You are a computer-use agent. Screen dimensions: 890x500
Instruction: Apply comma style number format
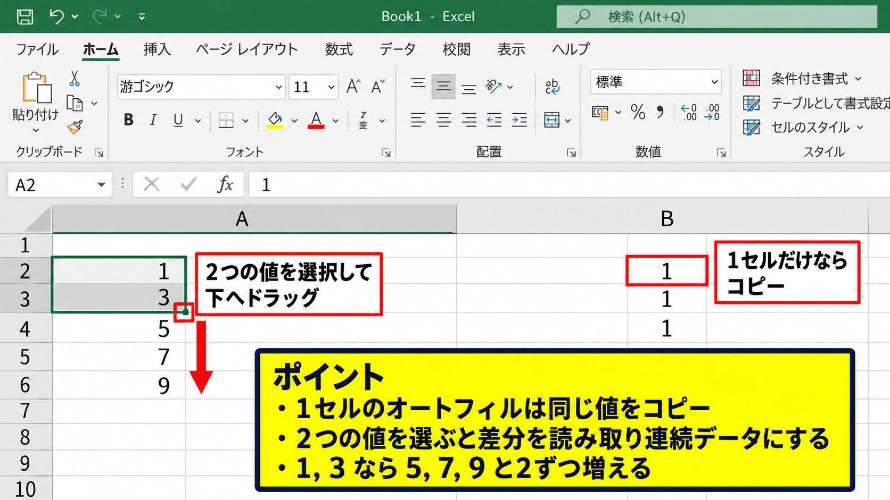click(x=661, y=112)
